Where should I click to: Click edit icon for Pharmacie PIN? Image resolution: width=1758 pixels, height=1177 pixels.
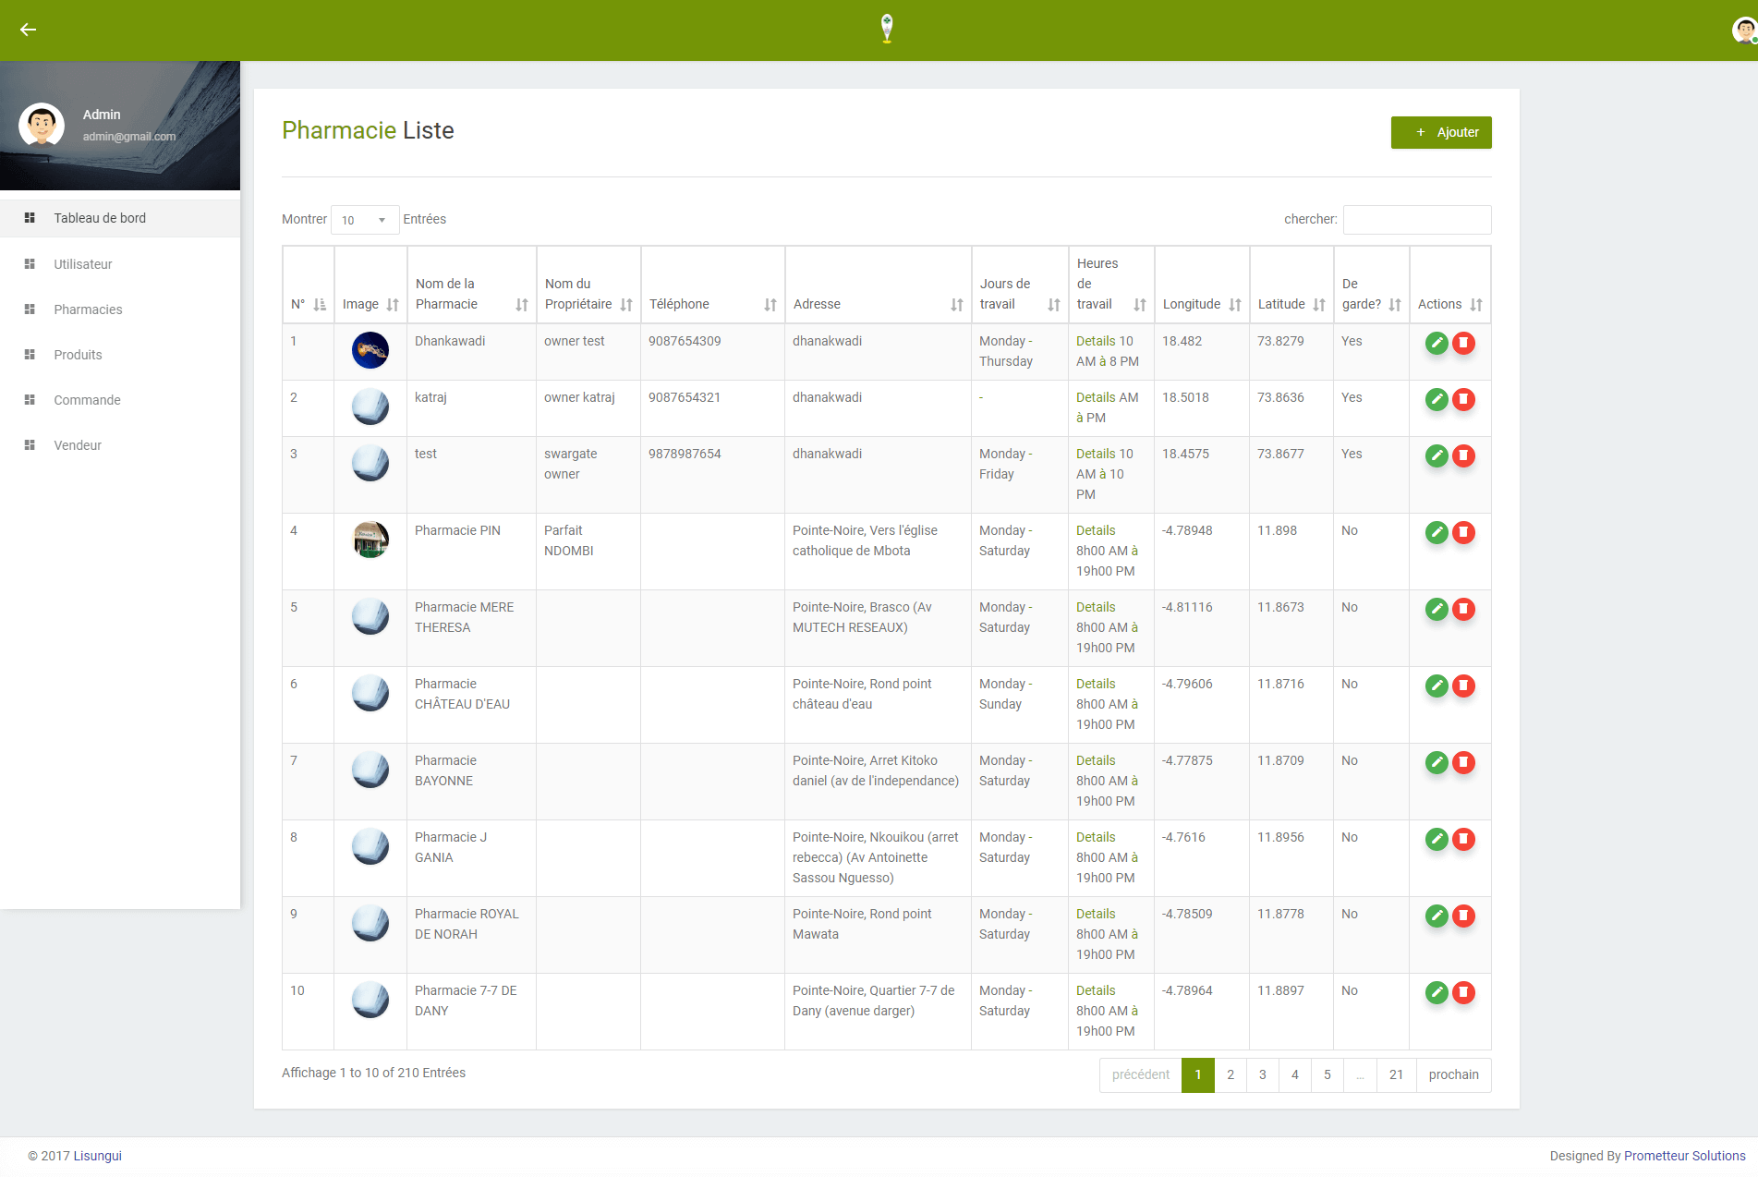click(1437, 533)
